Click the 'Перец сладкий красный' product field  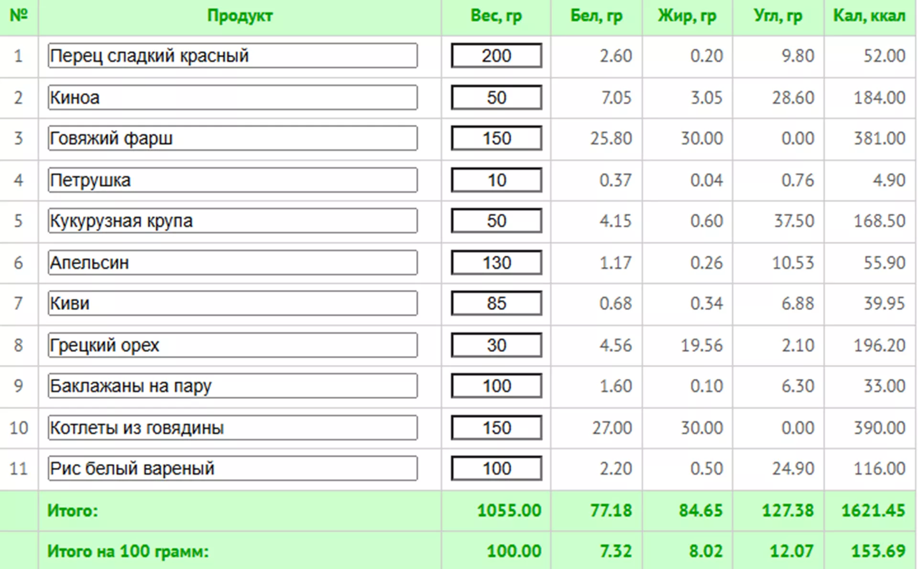point(232,56)
